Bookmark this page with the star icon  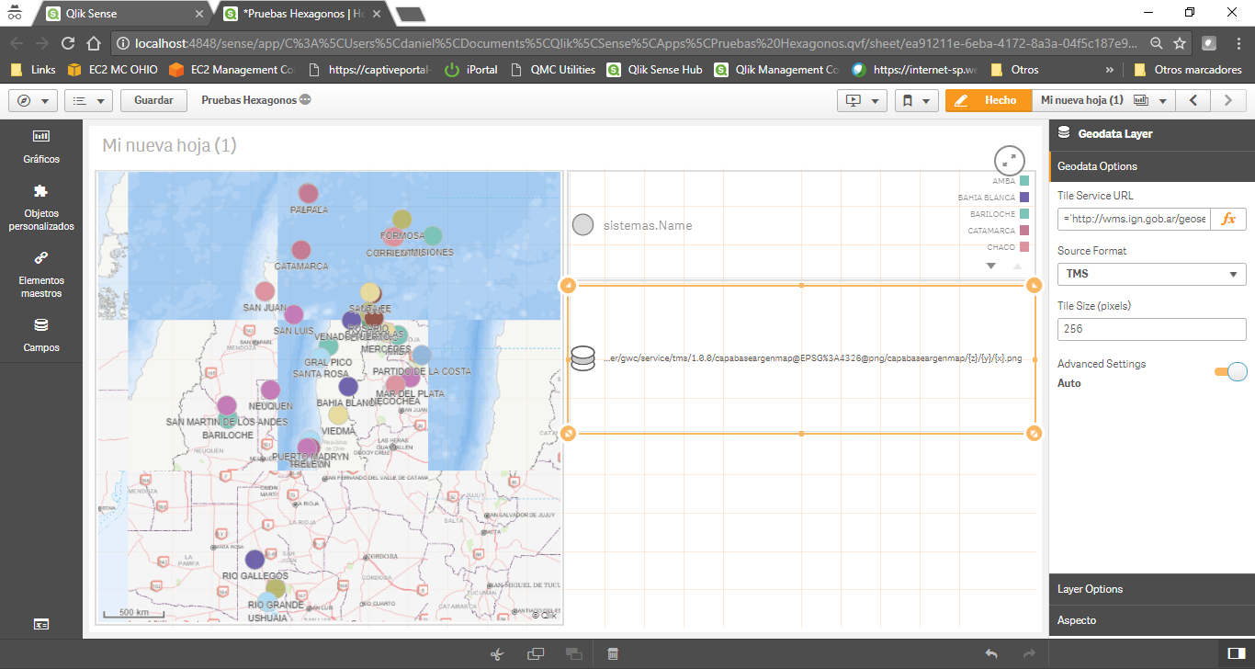click(1180, 43)
